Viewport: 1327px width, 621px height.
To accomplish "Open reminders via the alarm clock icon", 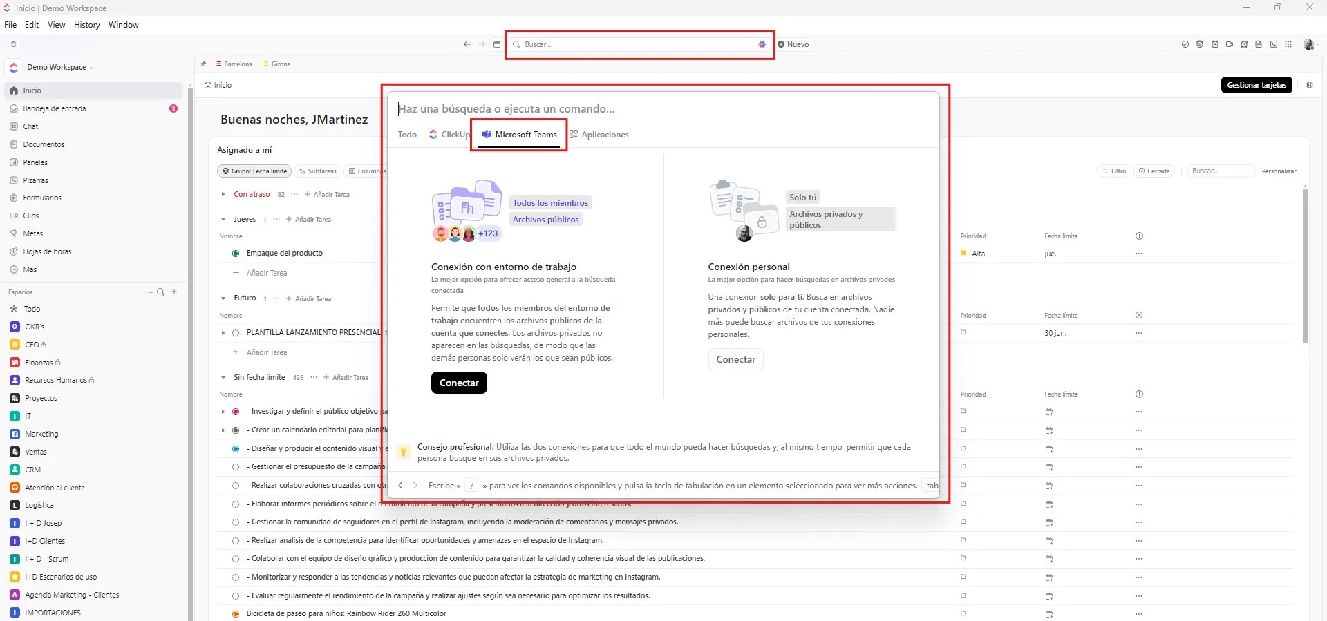I will pos(1244,44).
